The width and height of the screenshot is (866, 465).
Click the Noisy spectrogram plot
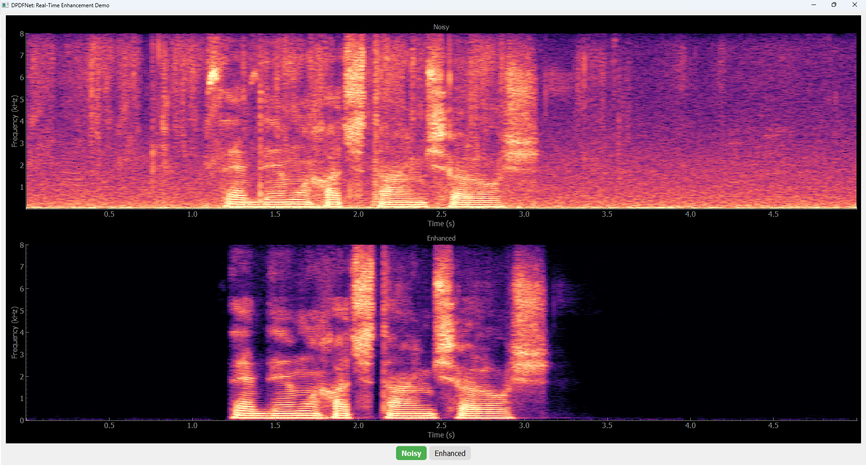click(441, 121)
